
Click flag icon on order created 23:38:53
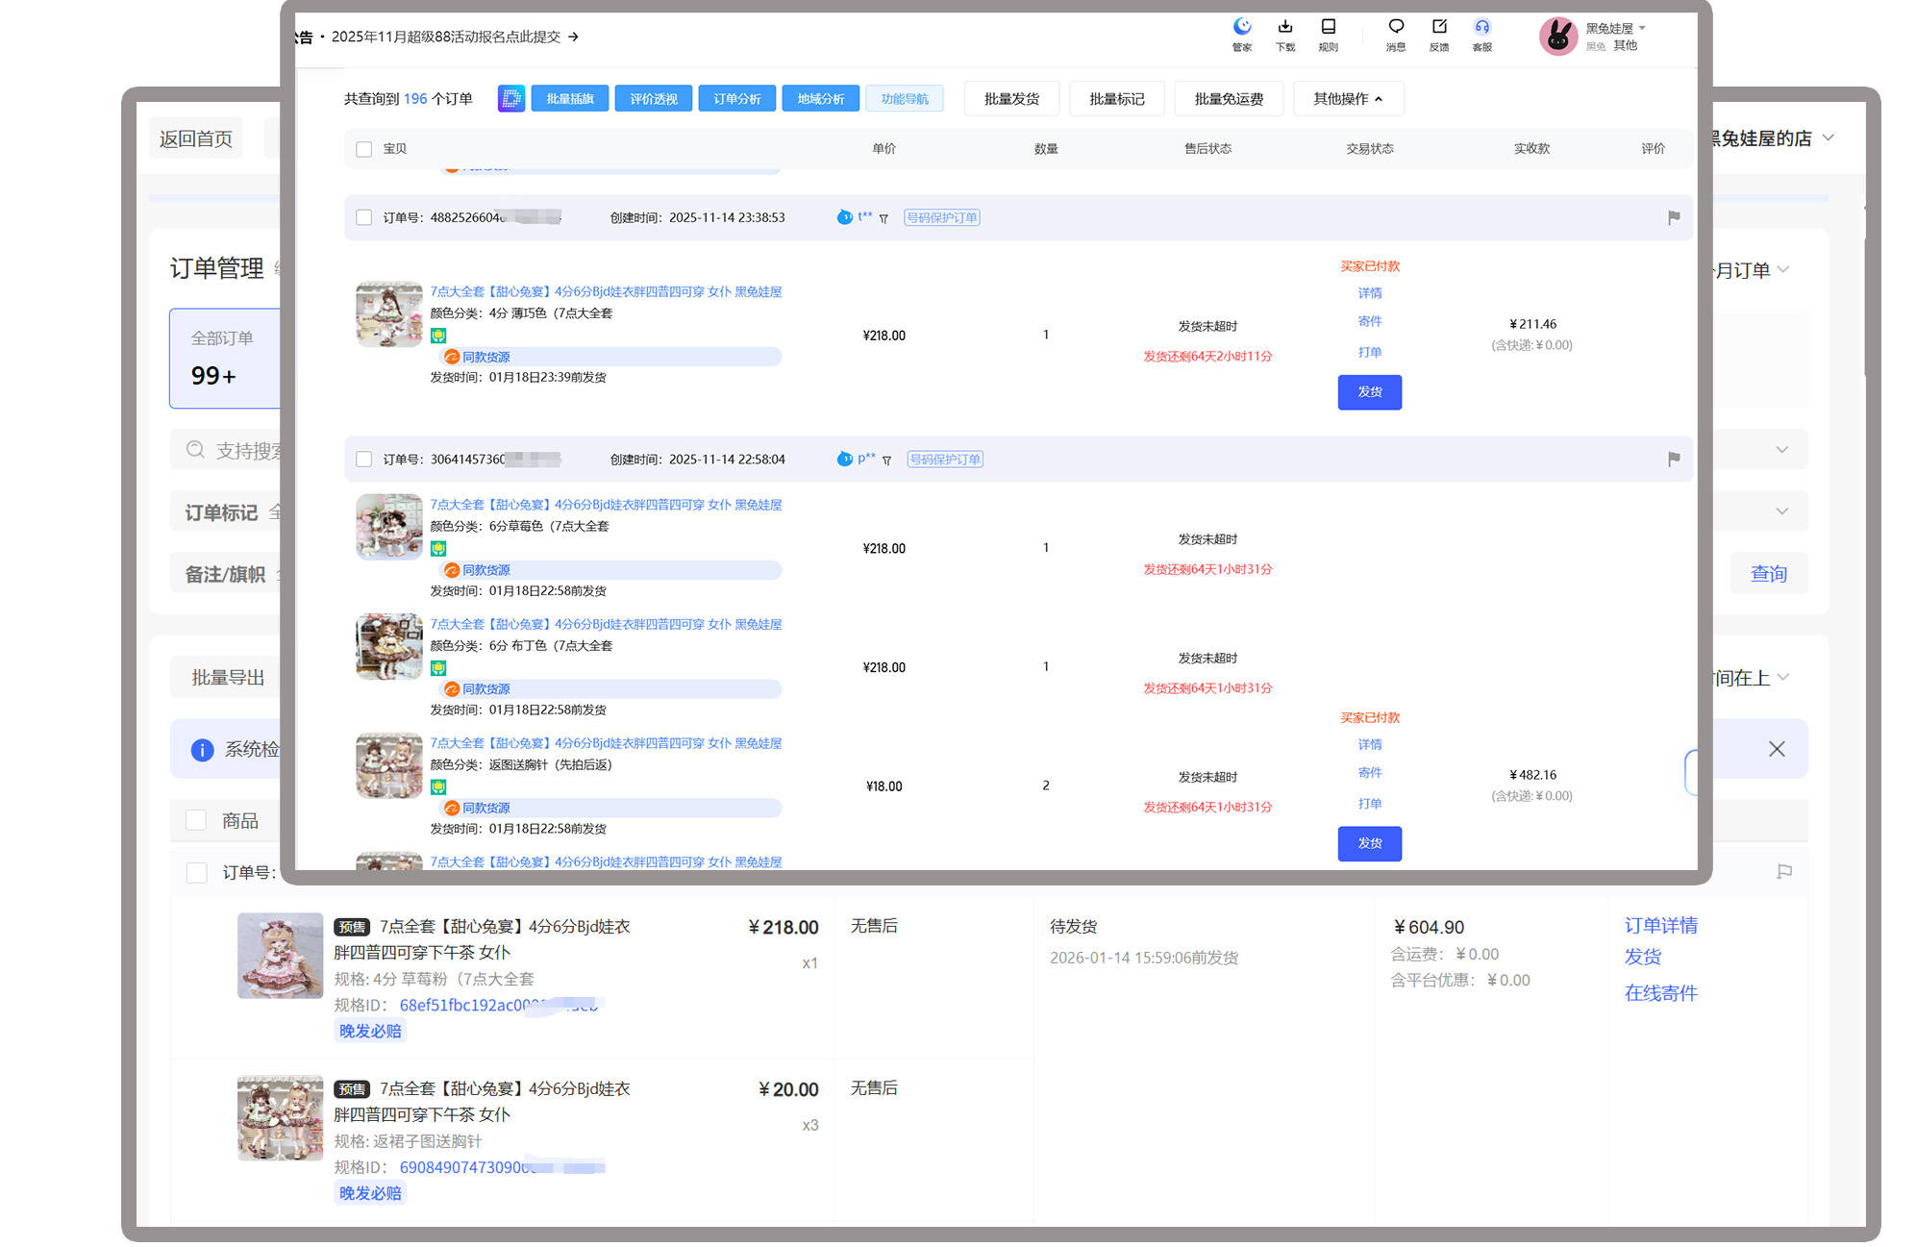[x=1674, y=217]
